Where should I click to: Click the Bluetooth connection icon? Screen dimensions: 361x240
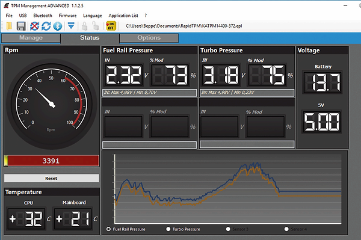[x=58, y=26]
